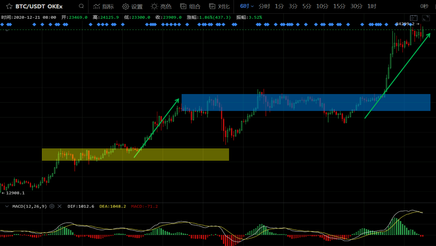
Task: Open 设置 settings gear
Action: coord(133,6)
